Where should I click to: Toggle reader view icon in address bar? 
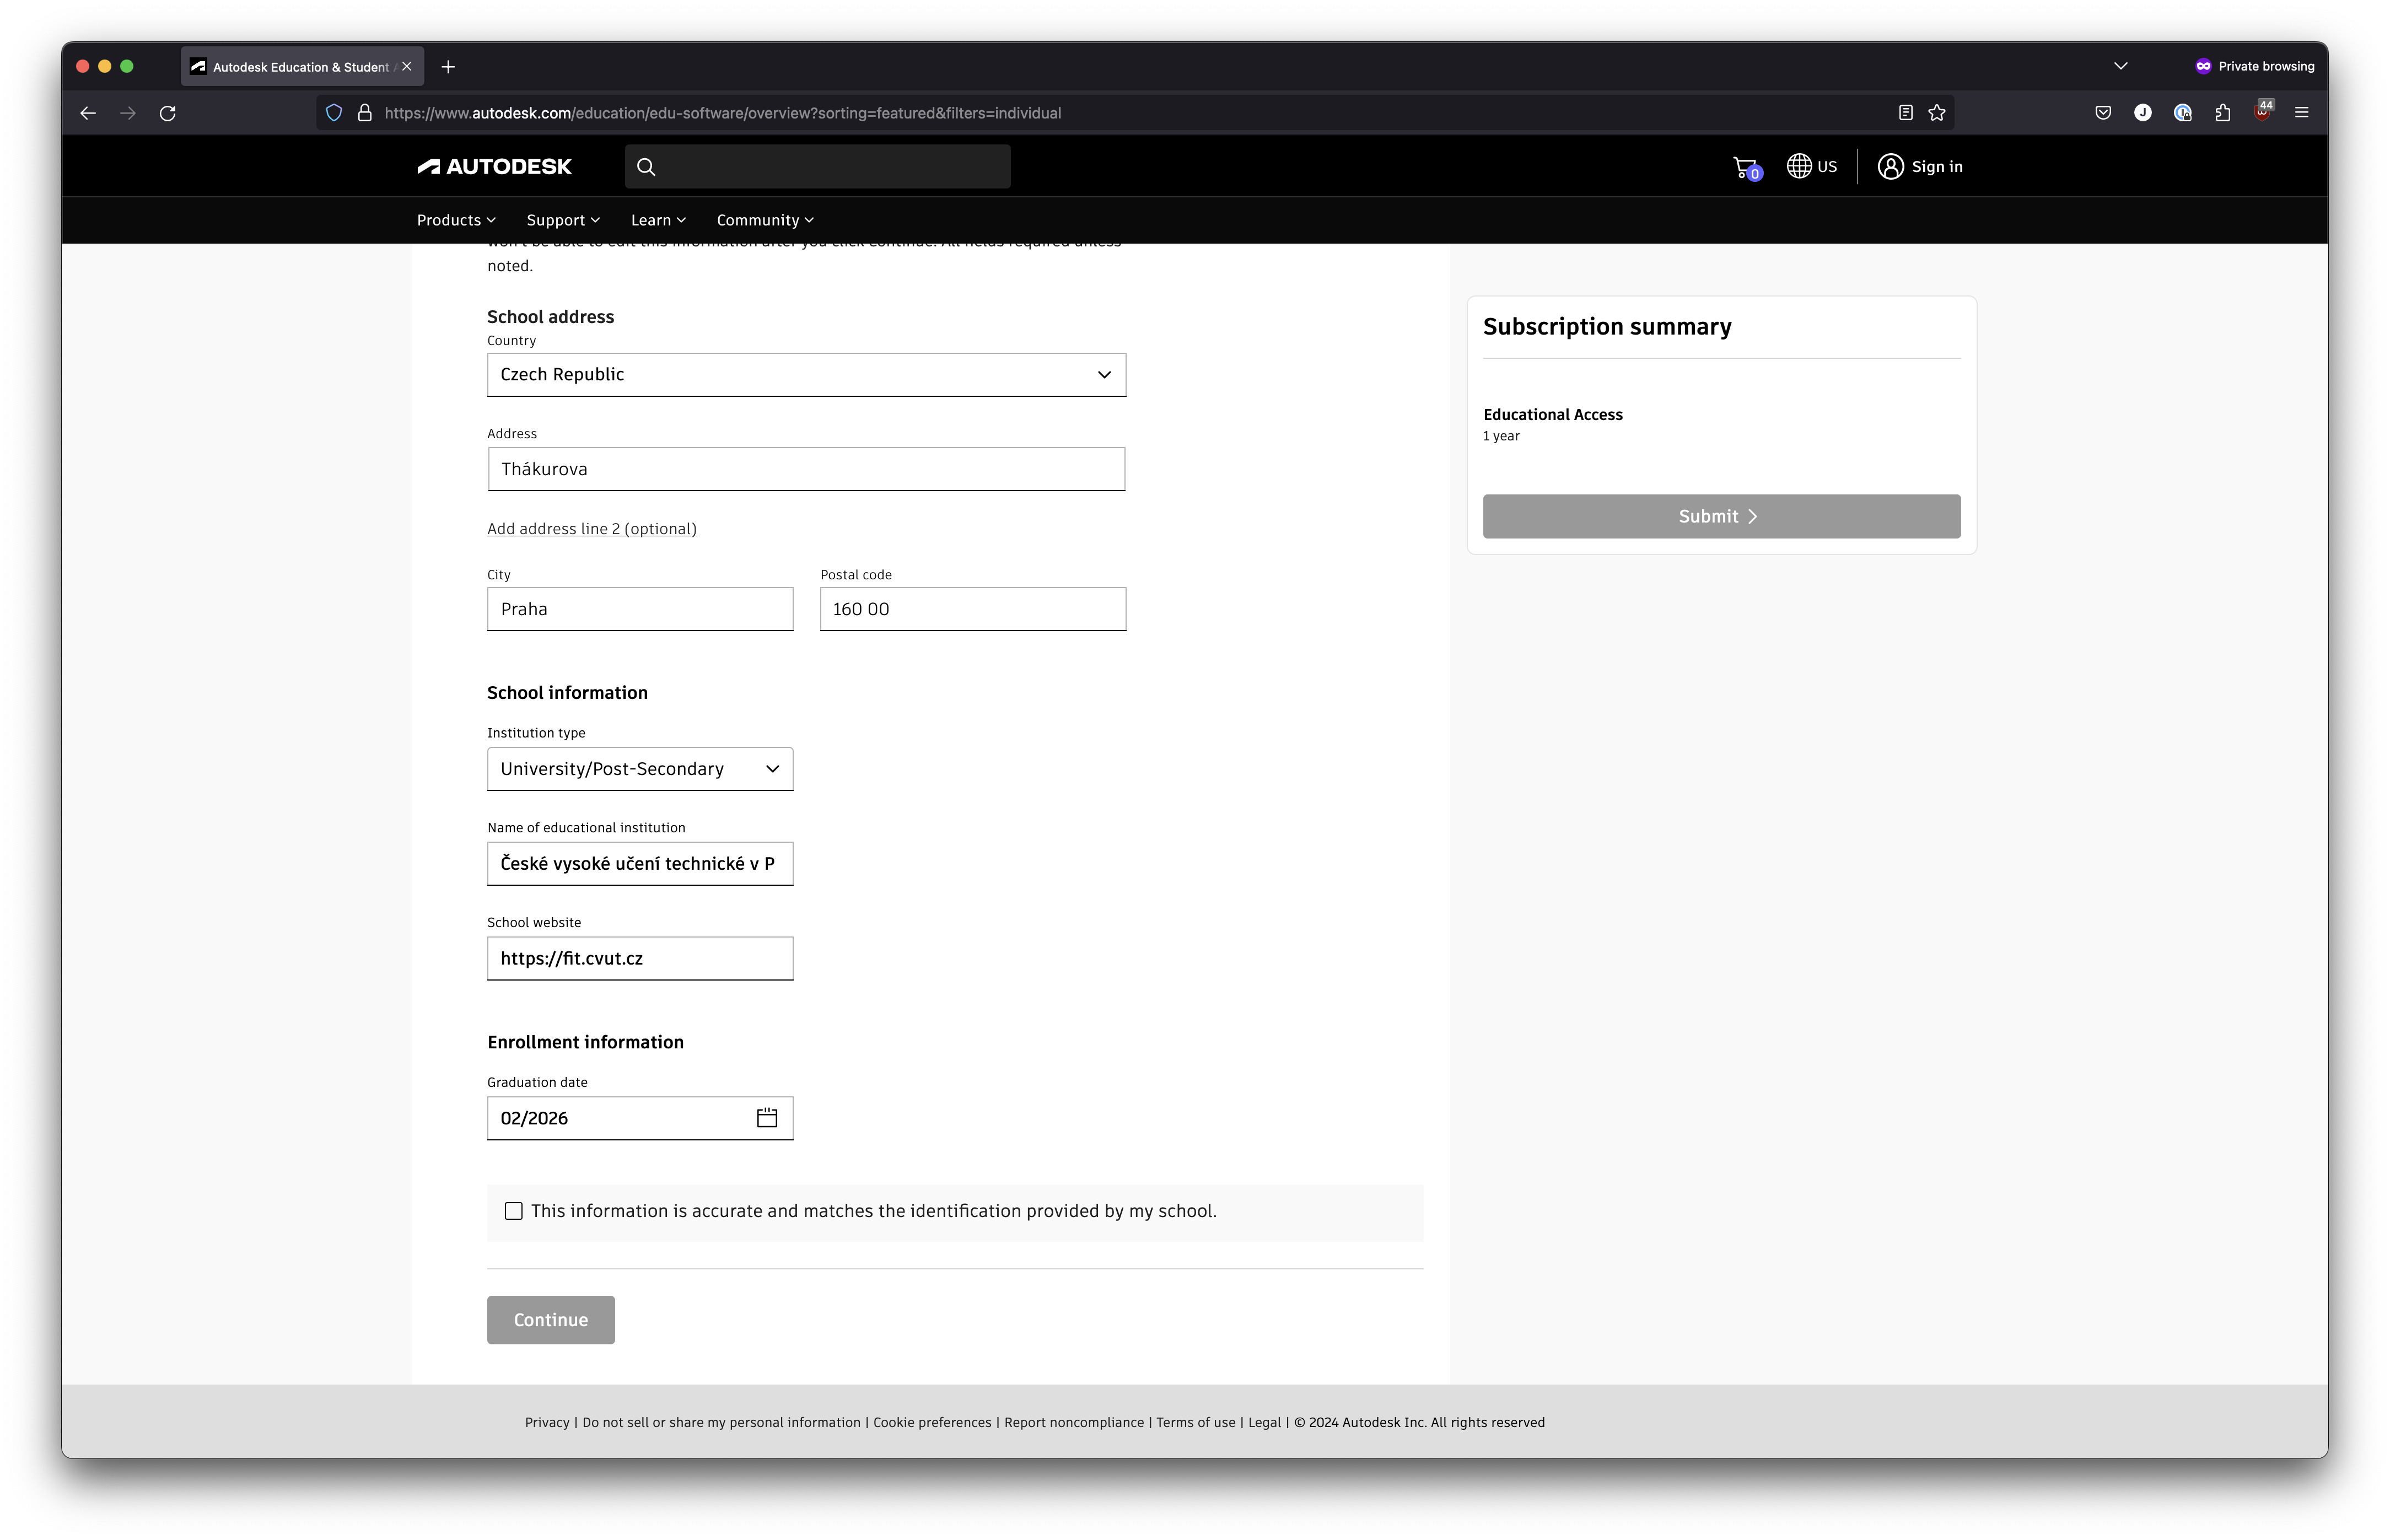pos(1905,113)
